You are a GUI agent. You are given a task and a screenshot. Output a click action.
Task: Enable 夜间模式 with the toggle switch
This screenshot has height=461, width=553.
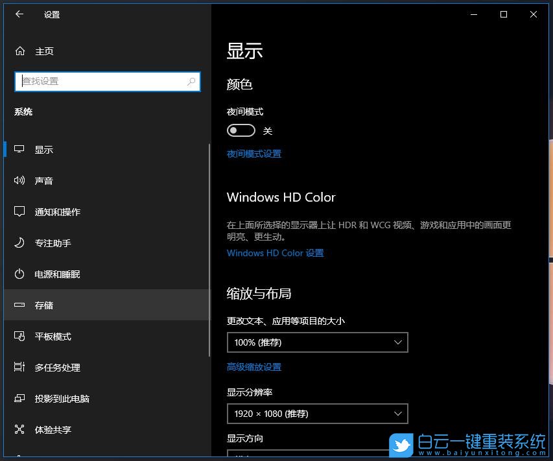(241, 130)
